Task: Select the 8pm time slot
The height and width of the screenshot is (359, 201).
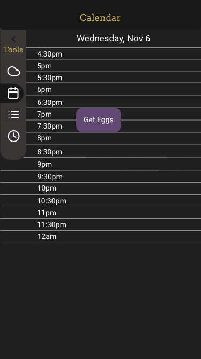Action: click(114, 138)
